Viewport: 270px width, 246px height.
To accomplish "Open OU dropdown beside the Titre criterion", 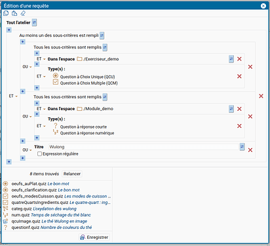I will (x=27, y=150).
